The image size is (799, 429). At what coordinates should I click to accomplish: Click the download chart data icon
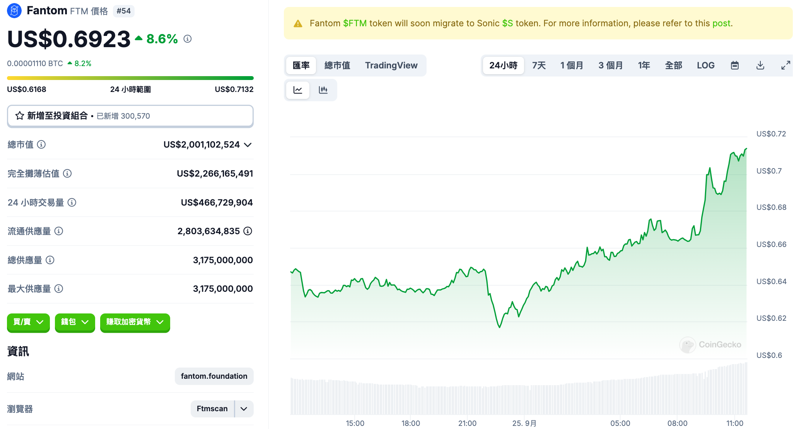coord(760,65)
